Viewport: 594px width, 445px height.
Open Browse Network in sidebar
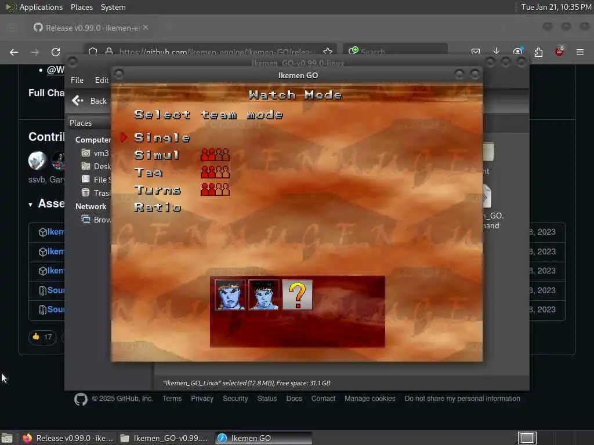coord(96,220)
